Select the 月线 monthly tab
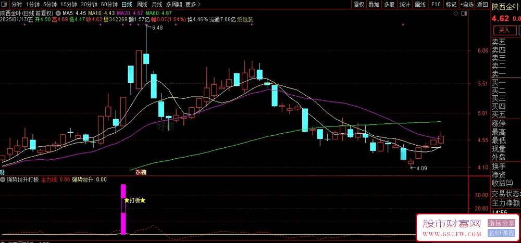This screenshot has height=243, width=521. pos(157,4)
